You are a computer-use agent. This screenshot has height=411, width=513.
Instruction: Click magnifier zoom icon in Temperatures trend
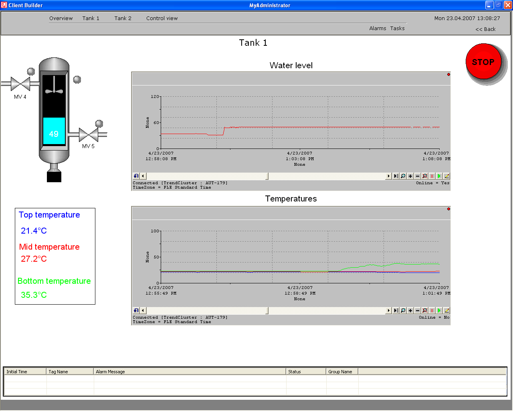[x=403, y=311]
